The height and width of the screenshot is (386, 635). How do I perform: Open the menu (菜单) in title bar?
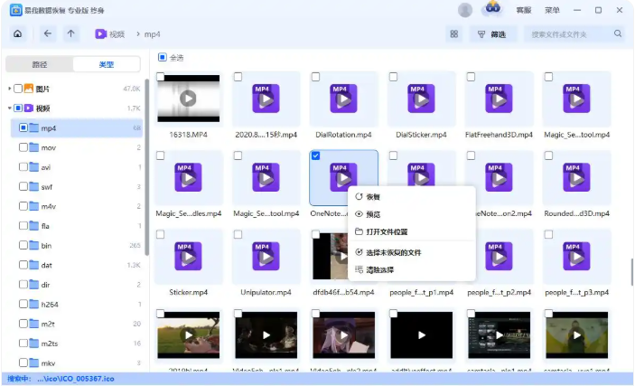pyautogui.click(x=552, y=10)
